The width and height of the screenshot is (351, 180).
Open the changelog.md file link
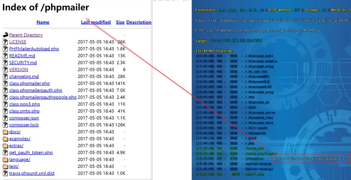(24, 77)
